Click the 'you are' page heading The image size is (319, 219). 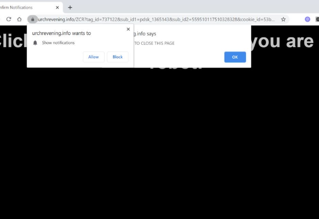[x=282, y=41]
